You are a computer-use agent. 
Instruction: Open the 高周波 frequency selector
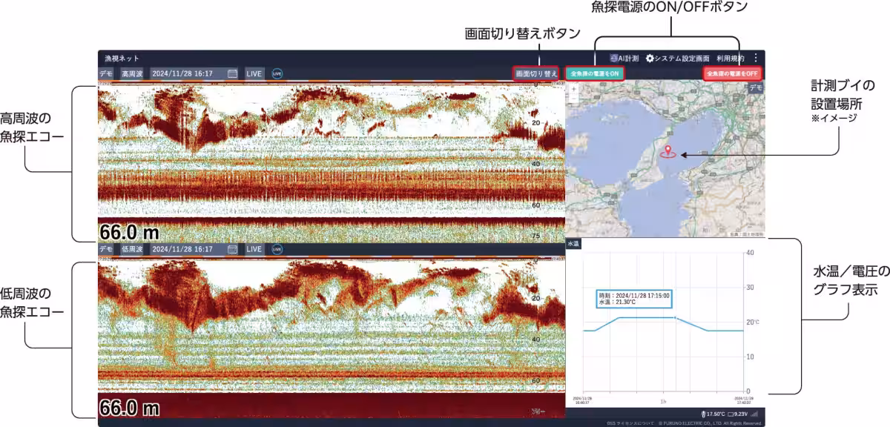tap(132, 73)
